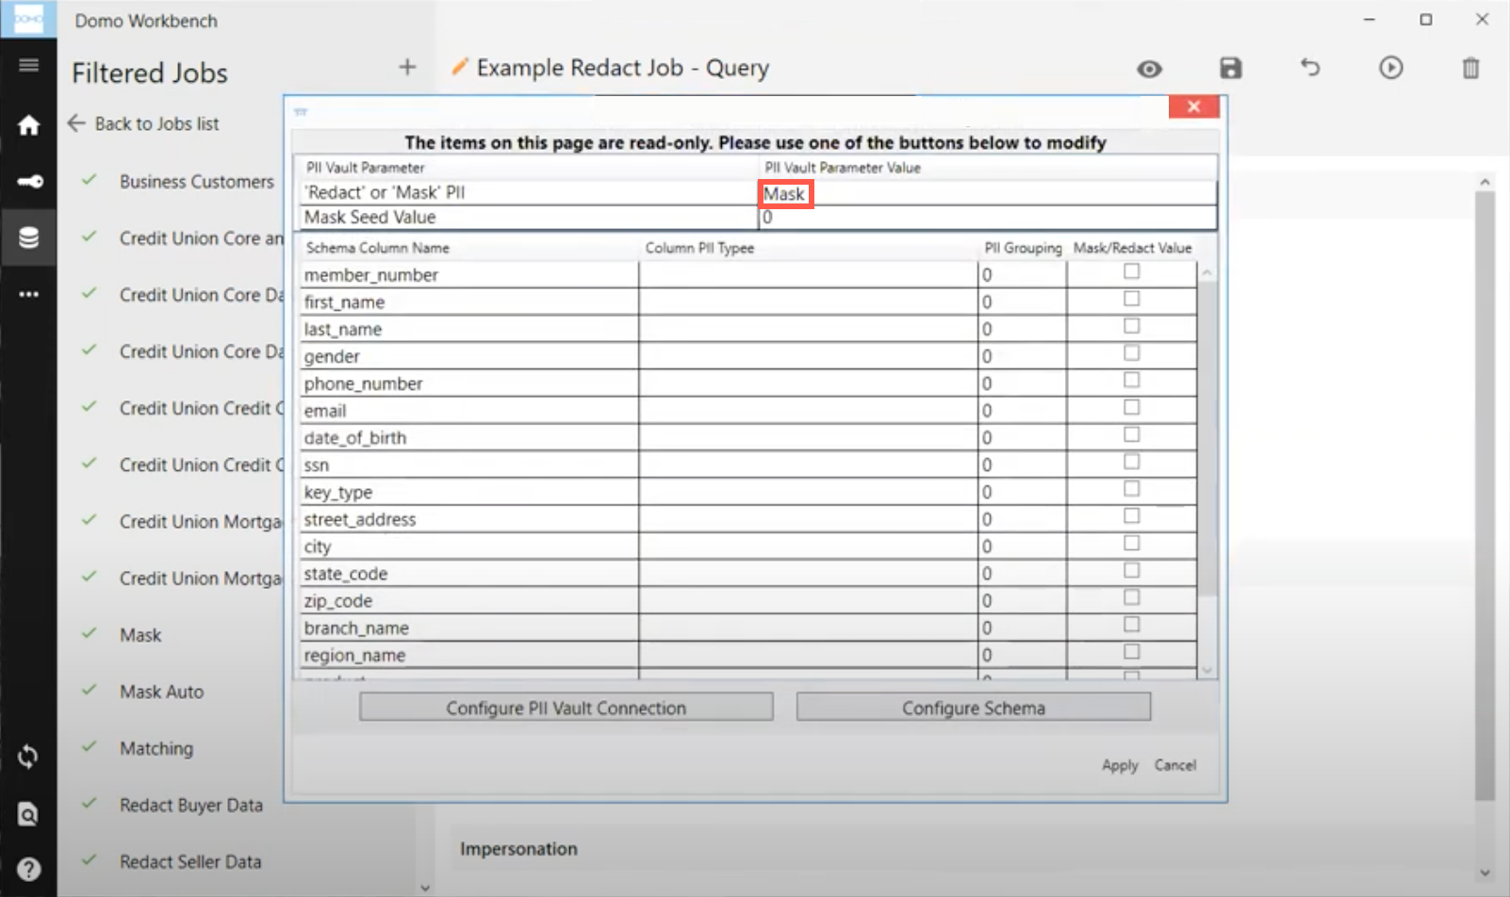Enable Mask/Redact for the email column

(1131, 407)
